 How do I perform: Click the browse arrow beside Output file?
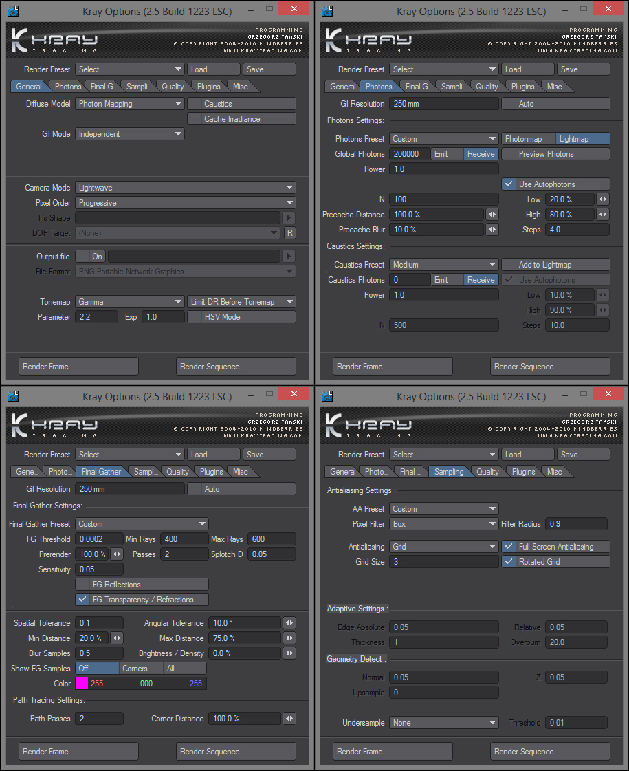289,257
